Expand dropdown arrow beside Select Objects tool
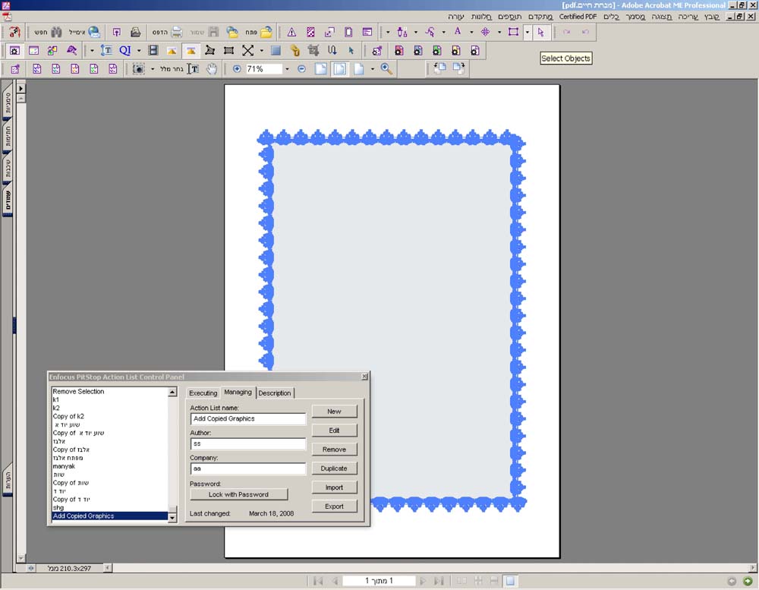This screenshot has height=590, width=759. (x=527, y=32)
